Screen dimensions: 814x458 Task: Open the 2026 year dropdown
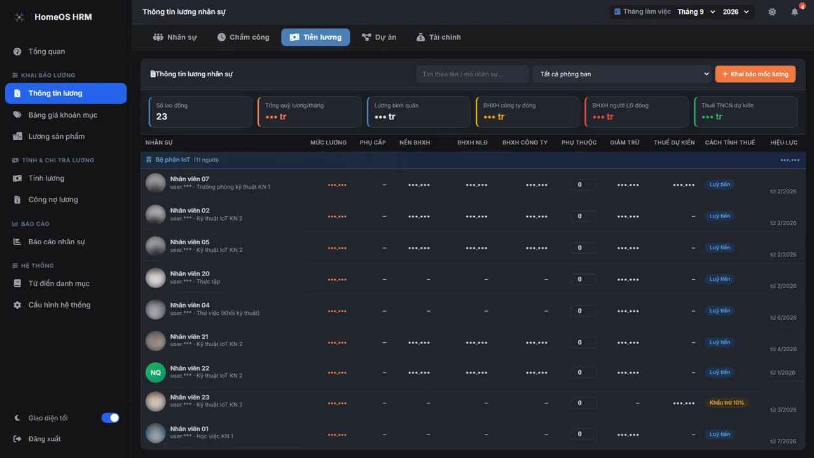[736, 12]
